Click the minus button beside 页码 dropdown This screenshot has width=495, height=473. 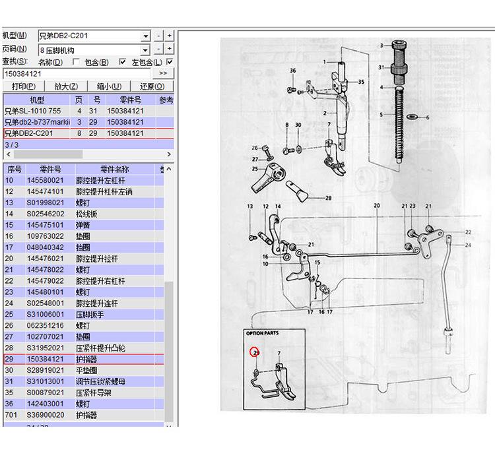[x=158, y=49]
